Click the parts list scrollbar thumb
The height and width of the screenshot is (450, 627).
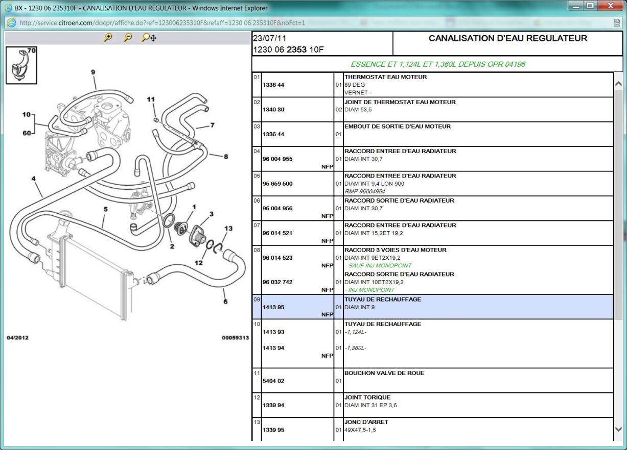[x=618, y=204]
